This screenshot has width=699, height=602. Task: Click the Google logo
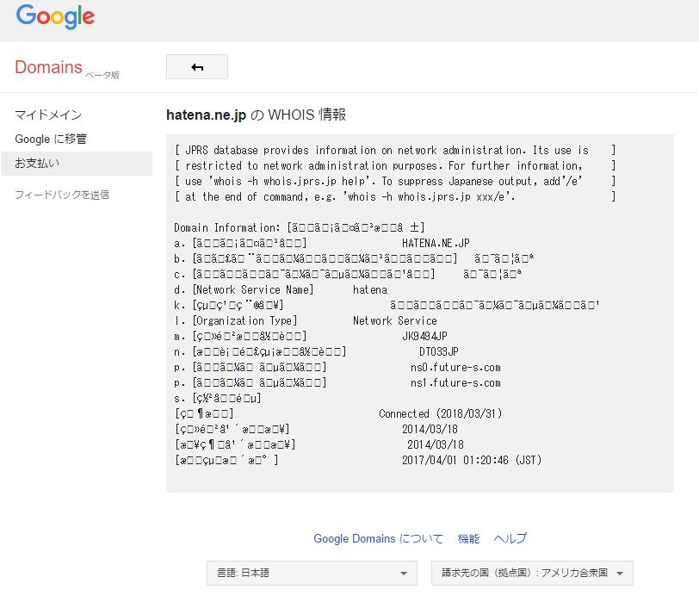click(55, 16)
